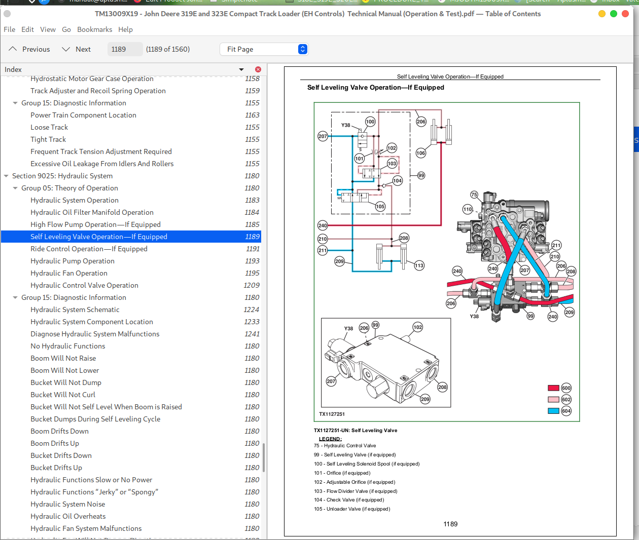
Task: Open the View menu
Action: click(x=48, y=29)
